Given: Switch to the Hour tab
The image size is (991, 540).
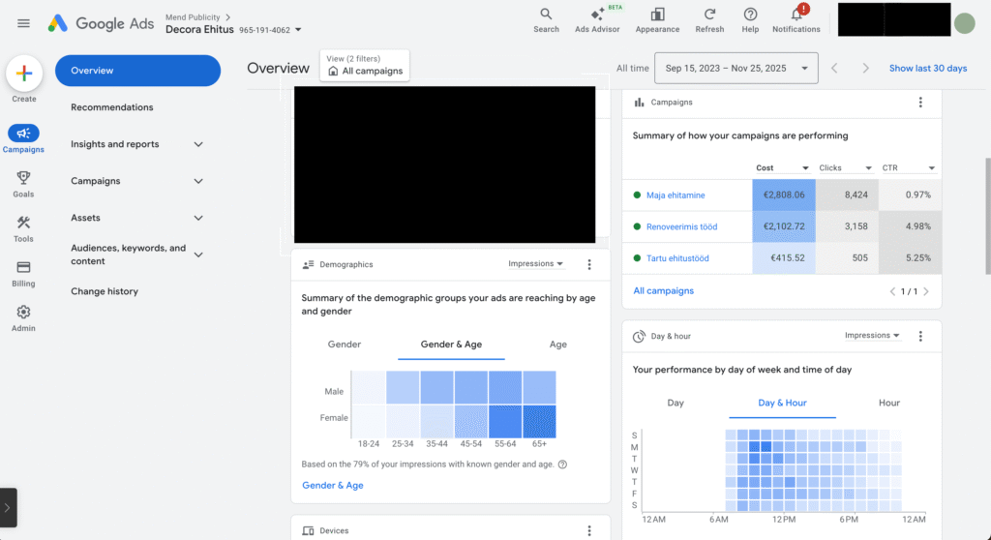Looking at the screenshot, I should (888, 403).
